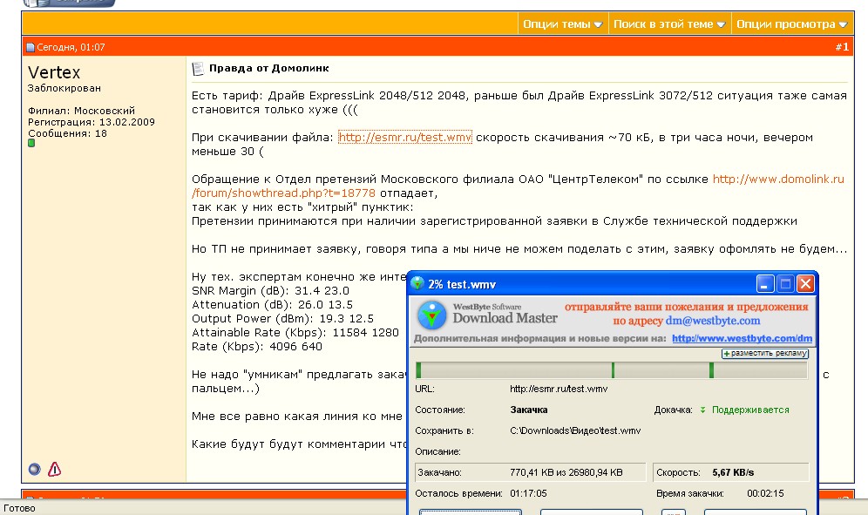The height and width of the screenshot is (515, 868).
Task: Click the Поддерживается resume status text
Action: (x=750, y=410)
